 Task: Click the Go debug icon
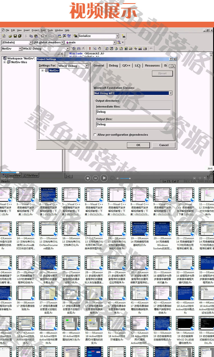pyautogui.click(x=94, y=49)
